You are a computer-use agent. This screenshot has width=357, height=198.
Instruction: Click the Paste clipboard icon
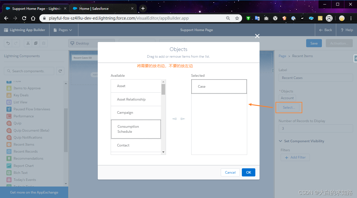click(x=44, y=43)
